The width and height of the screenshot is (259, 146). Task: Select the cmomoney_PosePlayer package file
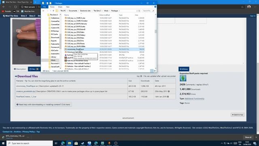[104, 49]
